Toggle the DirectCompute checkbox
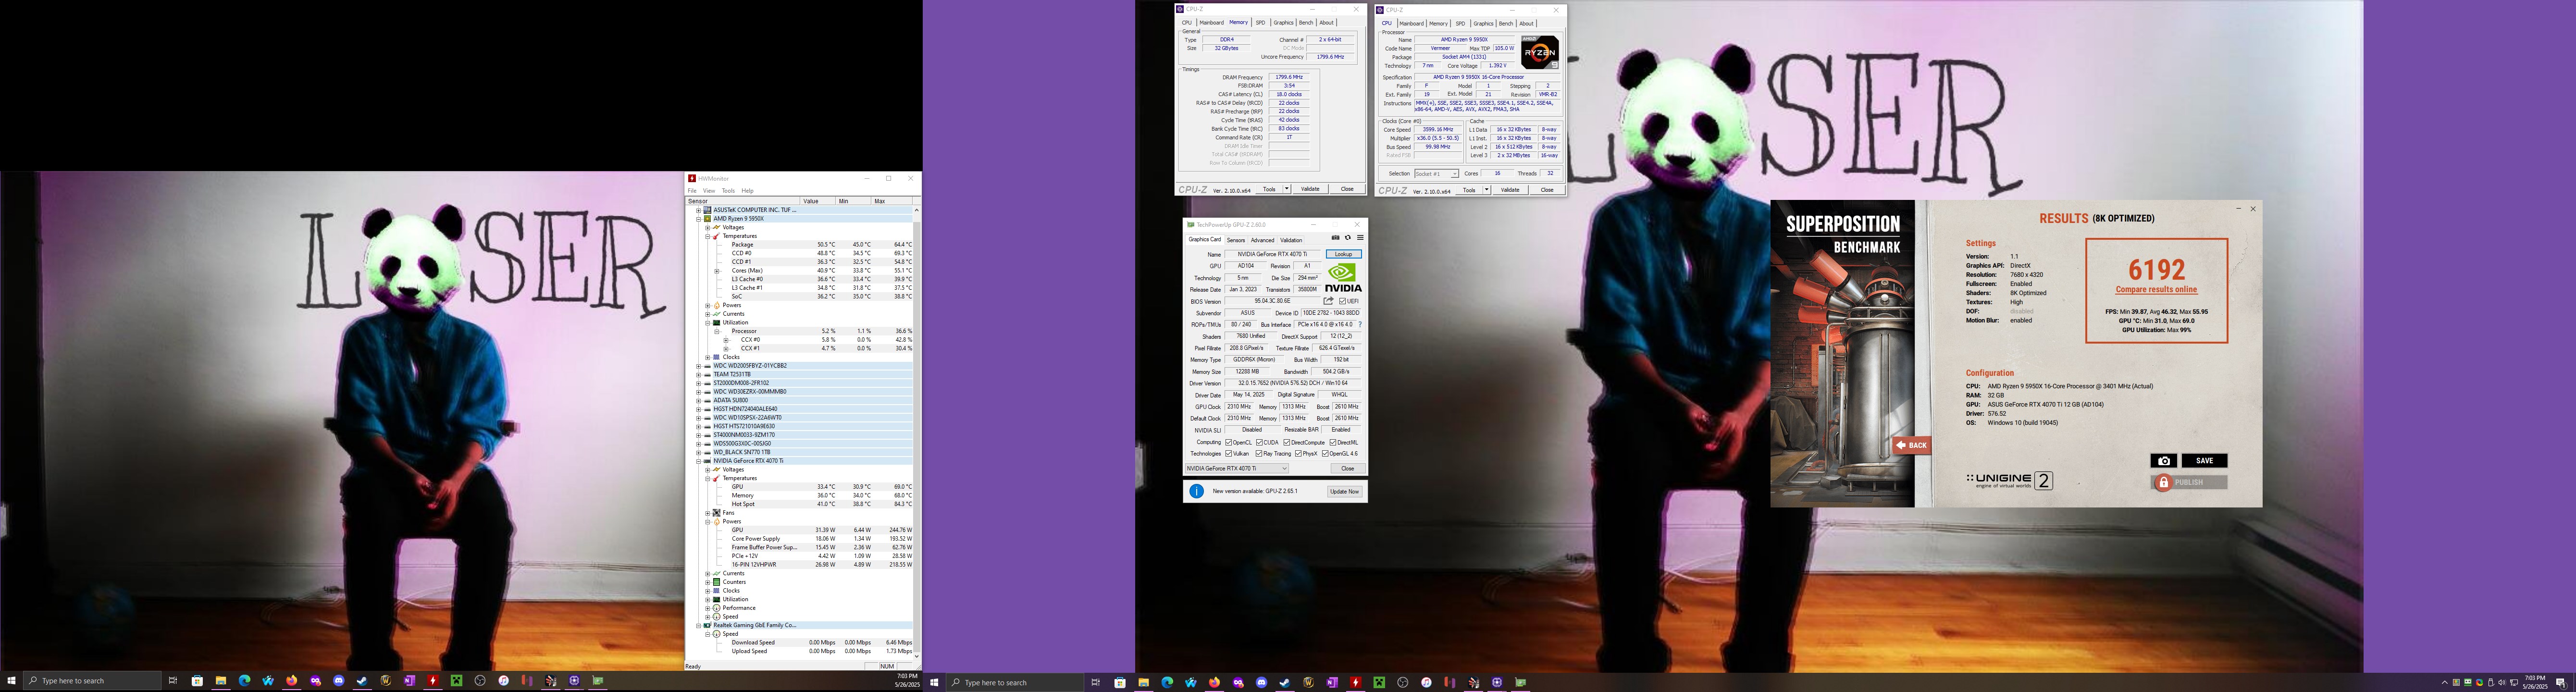Image resolution: width=2576 pixels, height=692 pixels. 1286,442
